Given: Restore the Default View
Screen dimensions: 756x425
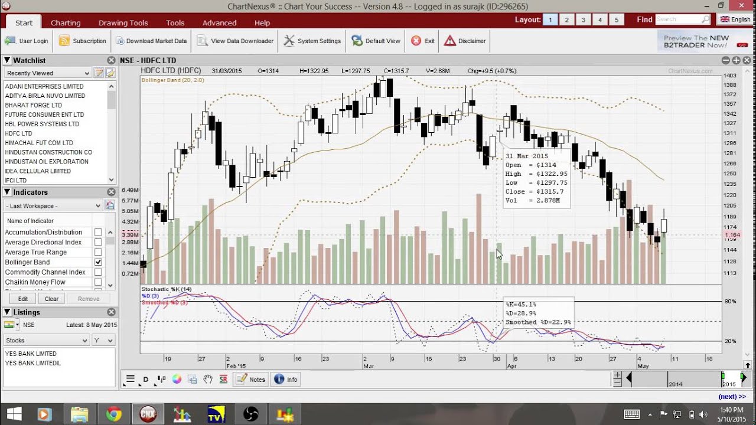Looking at the screenshot, I should point(376,41).
